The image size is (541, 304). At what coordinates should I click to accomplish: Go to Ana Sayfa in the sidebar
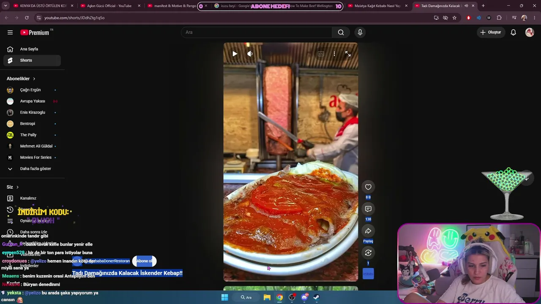32,49
